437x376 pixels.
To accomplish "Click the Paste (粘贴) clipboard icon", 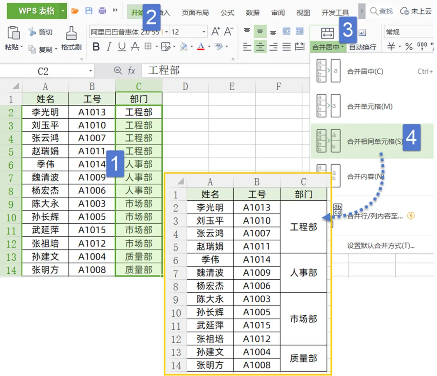I will pyautogui.click(x=13, y=33).
